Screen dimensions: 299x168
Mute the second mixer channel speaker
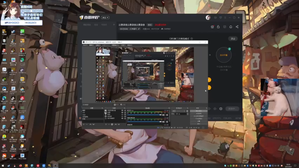tap(164, 122)
